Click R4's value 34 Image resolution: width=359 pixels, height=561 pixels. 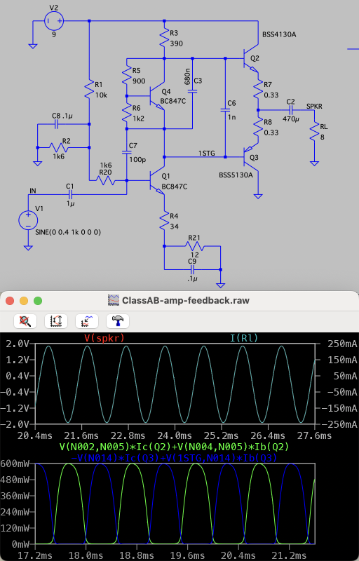174,226
